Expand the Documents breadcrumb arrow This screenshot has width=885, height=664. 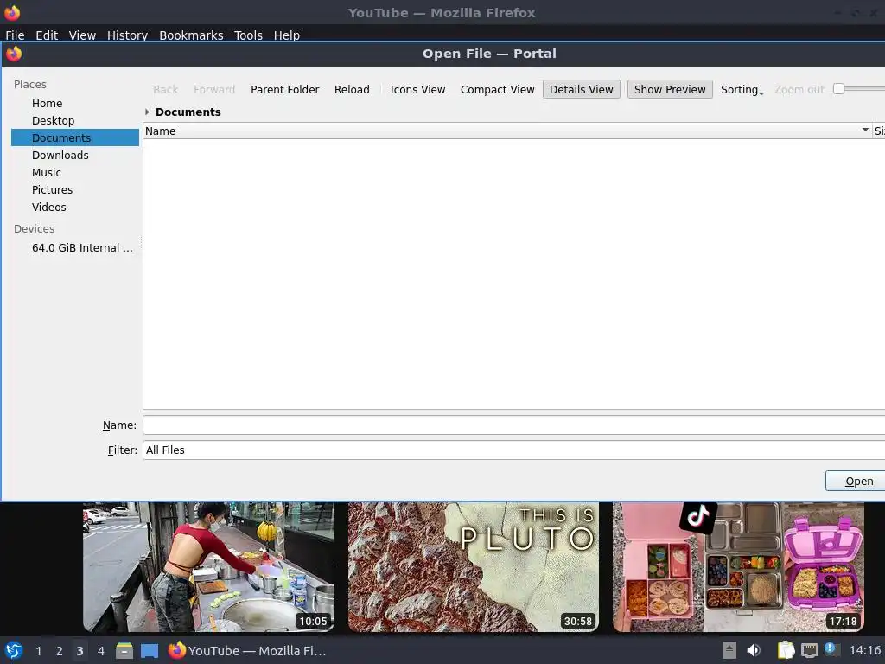coord(147,112)
